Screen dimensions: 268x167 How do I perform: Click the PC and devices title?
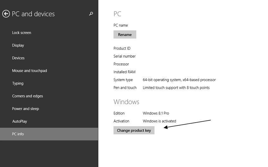pos(33,14)
